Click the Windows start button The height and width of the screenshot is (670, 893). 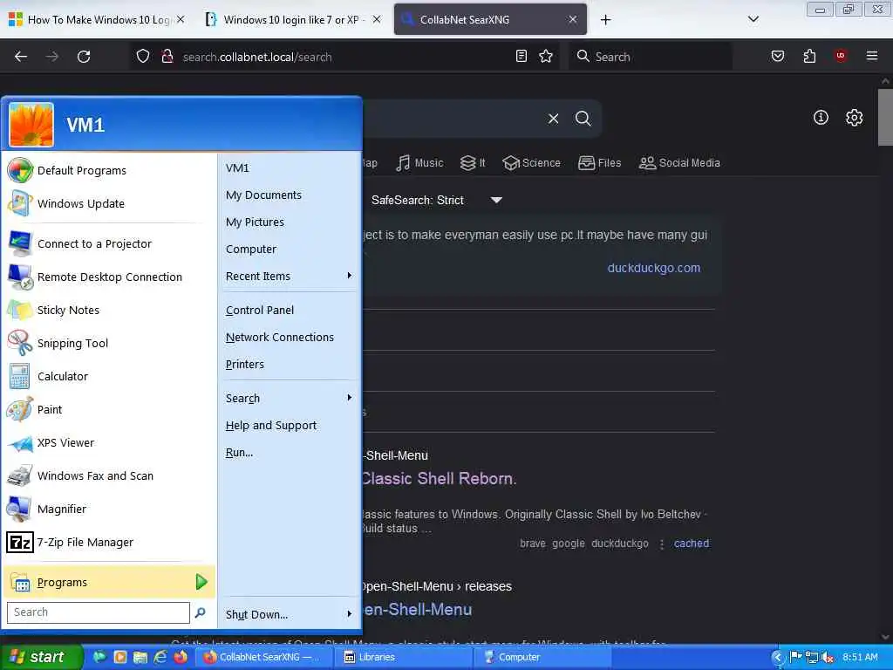click(40, 657)
